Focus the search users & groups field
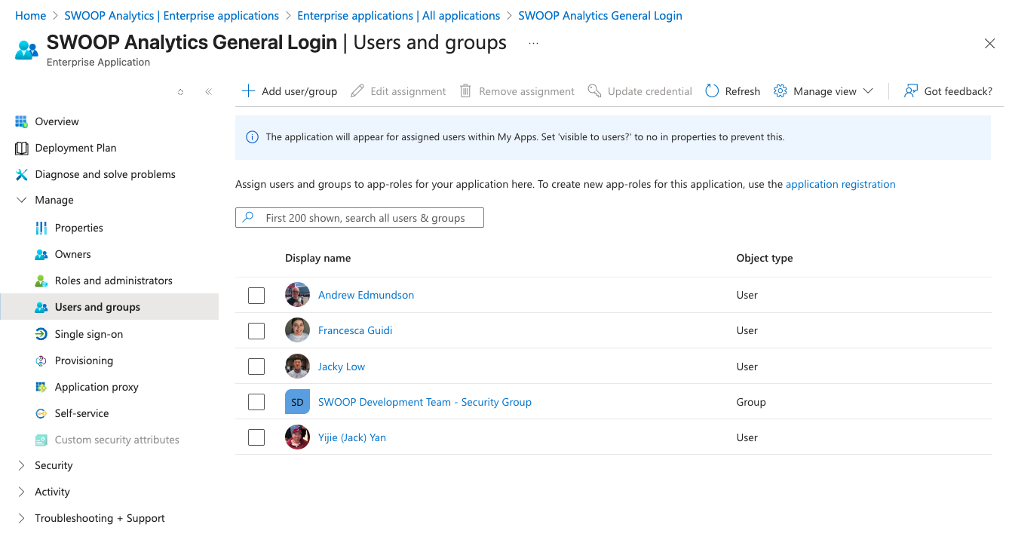 click(360, 218)
